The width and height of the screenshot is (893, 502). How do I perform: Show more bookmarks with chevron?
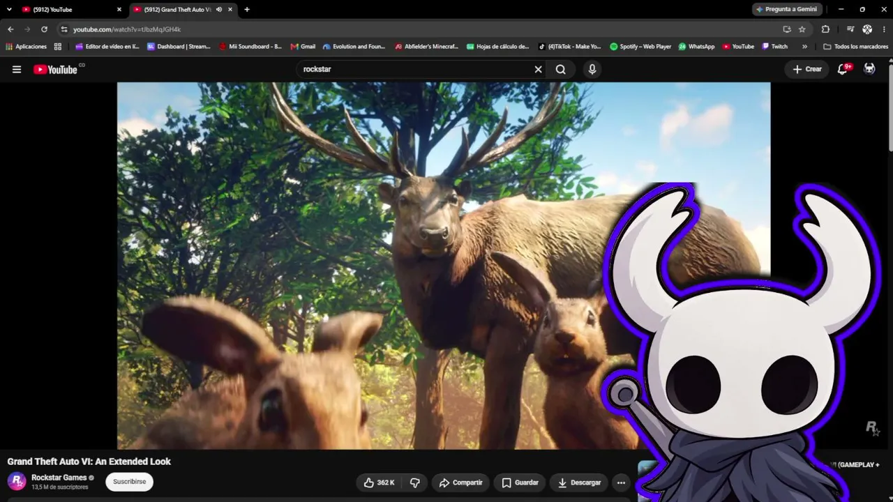[x=804, y=47]
